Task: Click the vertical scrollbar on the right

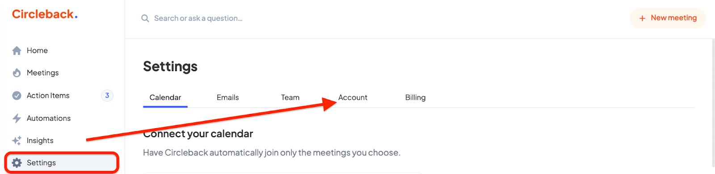Action: 712,102
